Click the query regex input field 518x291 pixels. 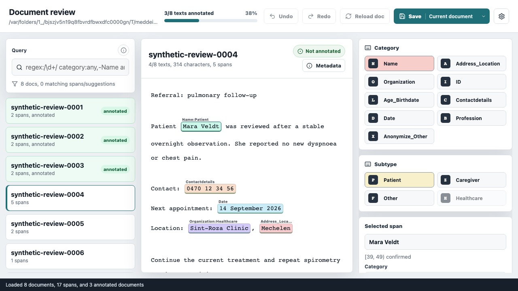(70, 67)
